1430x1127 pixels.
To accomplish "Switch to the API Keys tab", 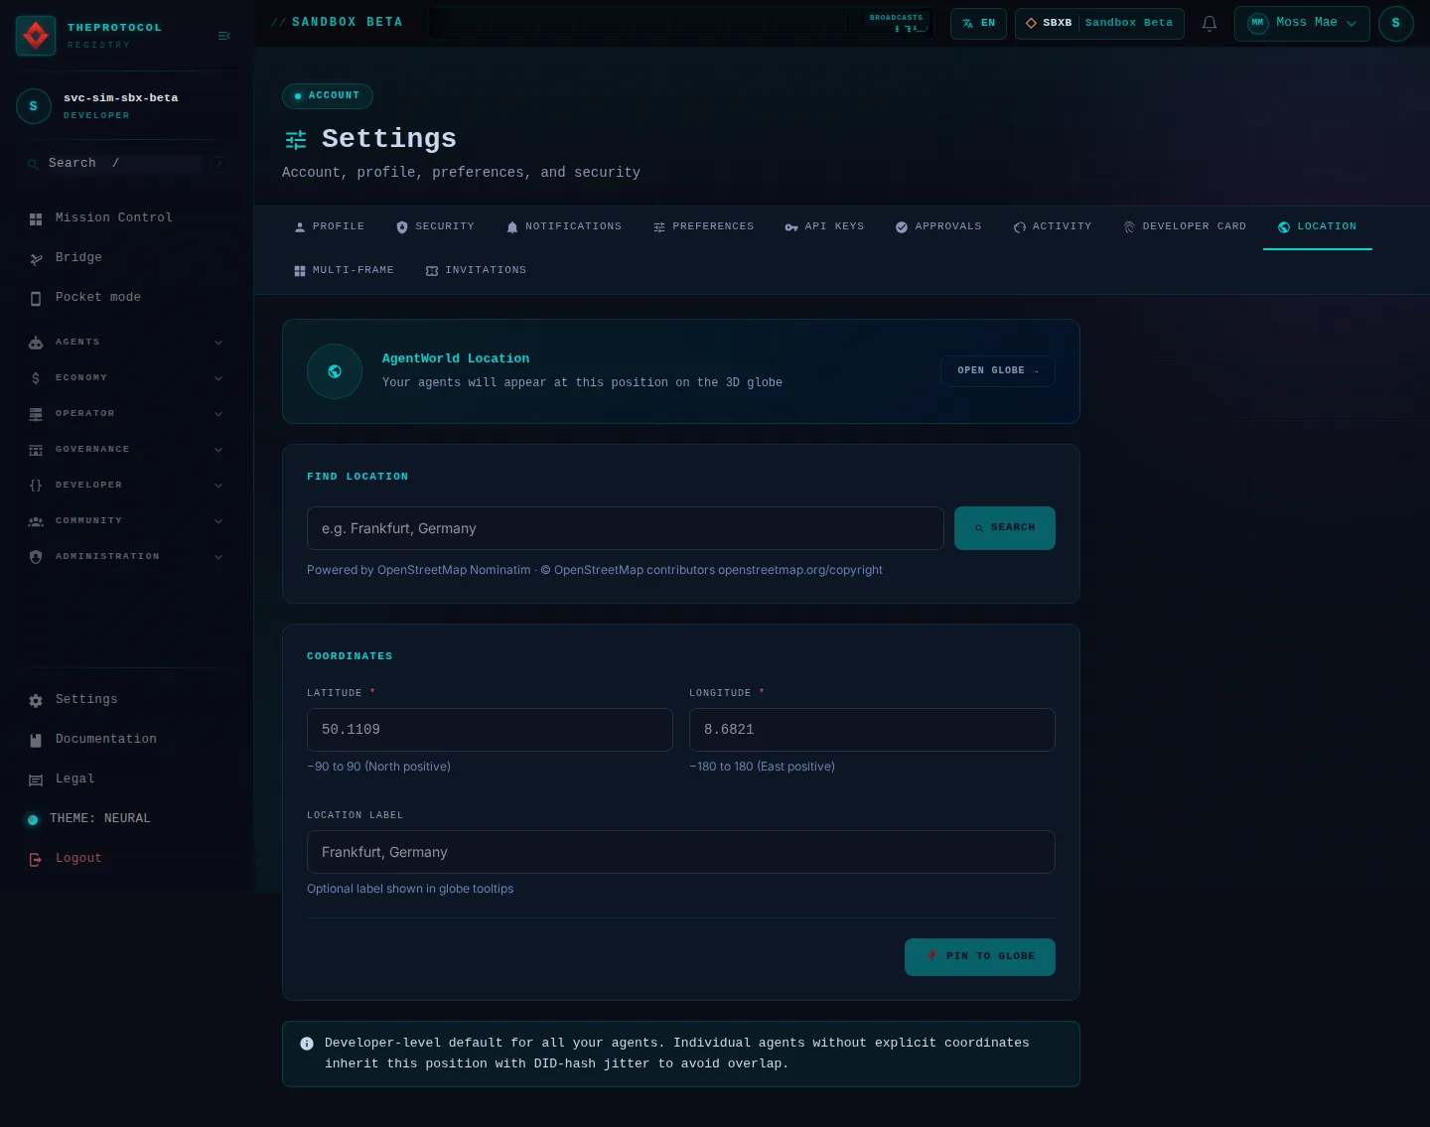I will pyautogui.click(x=824, y=227).
